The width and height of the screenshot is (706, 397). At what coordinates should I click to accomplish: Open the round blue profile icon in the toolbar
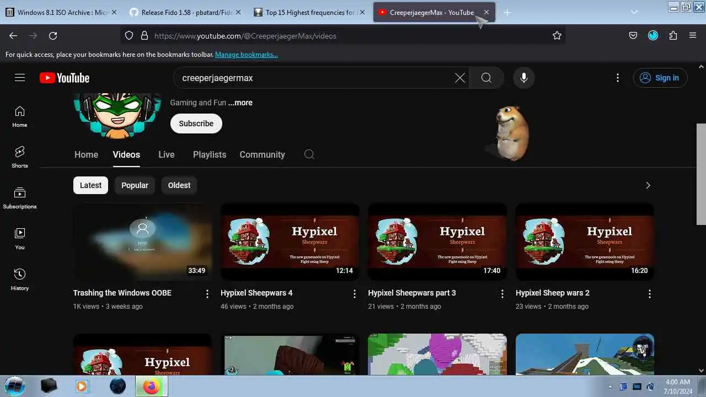click(x=653, y=35)
